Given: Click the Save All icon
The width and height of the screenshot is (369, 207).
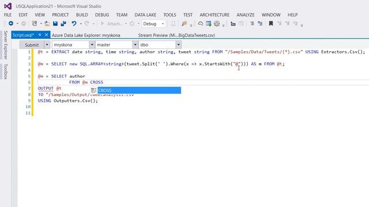Looking at the screenshot, I should (63, 24).
